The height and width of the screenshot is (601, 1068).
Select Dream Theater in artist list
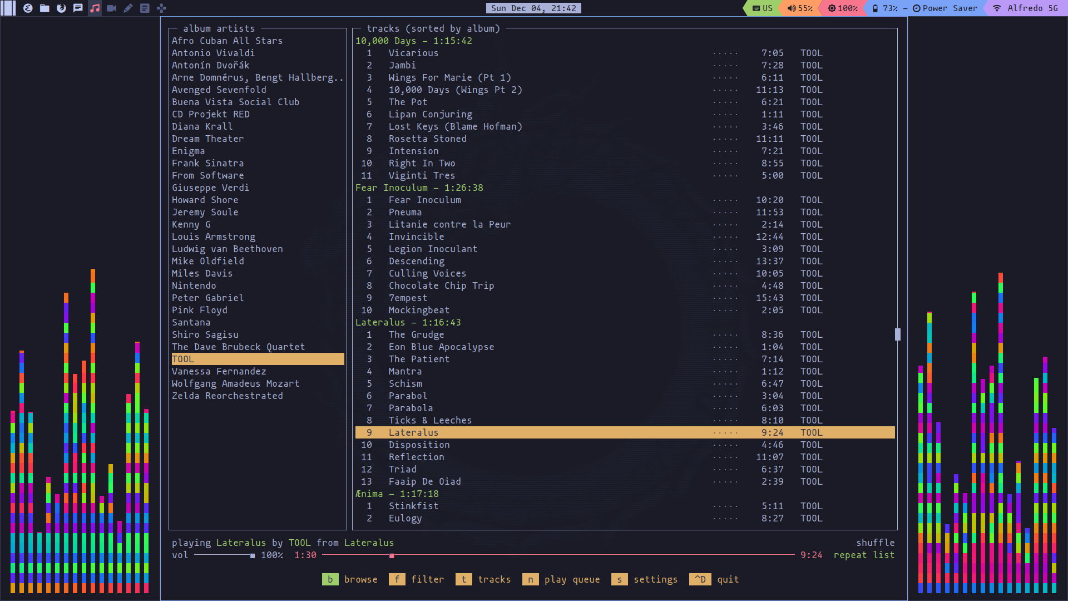click(x=207, y=139)
